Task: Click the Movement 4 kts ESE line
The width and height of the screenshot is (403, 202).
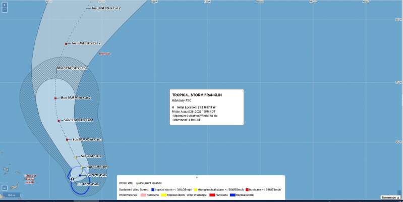Action: click(187, 120)
